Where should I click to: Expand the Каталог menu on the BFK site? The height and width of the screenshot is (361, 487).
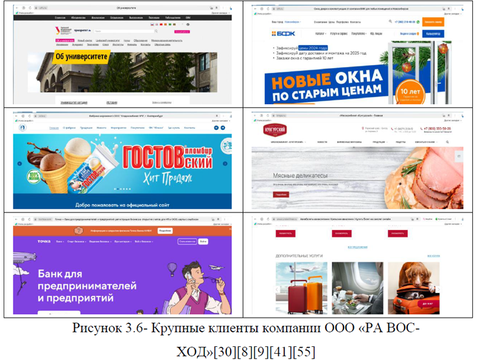(x=320, y=33)
